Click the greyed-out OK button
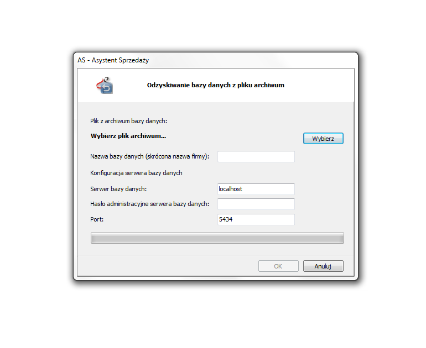The height and width of the screenshot is (348, 426). [278, 266]
